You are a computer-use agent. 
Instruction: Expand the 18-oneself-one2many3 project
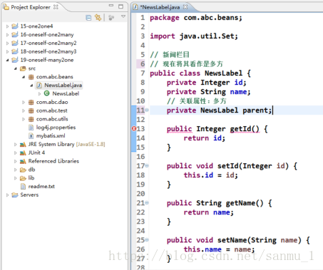pos(7,51)
